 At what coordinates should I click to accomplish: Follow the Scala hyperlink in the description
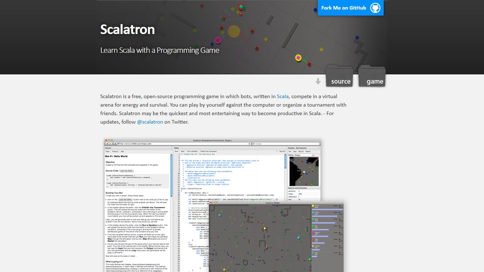tap(283, 96)
